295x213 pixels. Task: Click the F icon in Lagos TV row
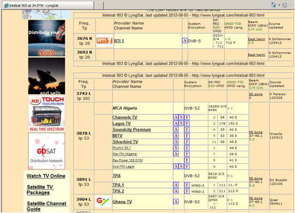coord(187,123)
